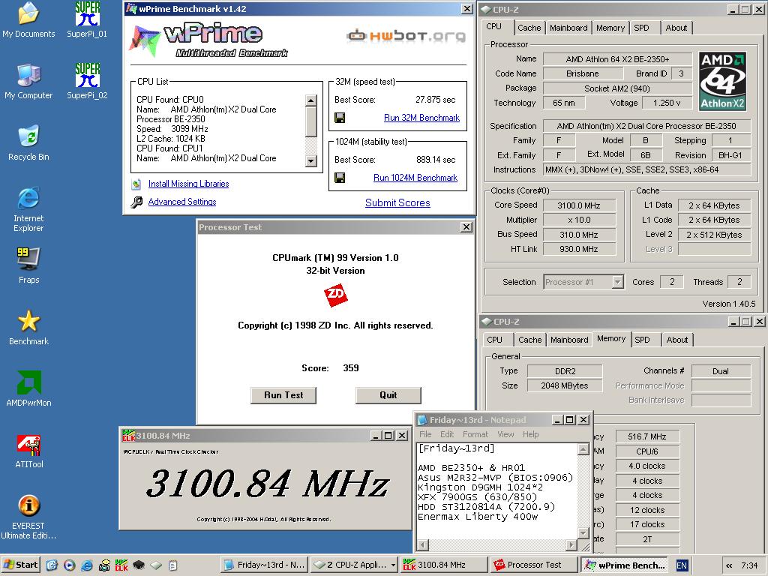Open Install Missing Libraries link
Viewport: 768px width, 576px height.
tap(188, 184)
